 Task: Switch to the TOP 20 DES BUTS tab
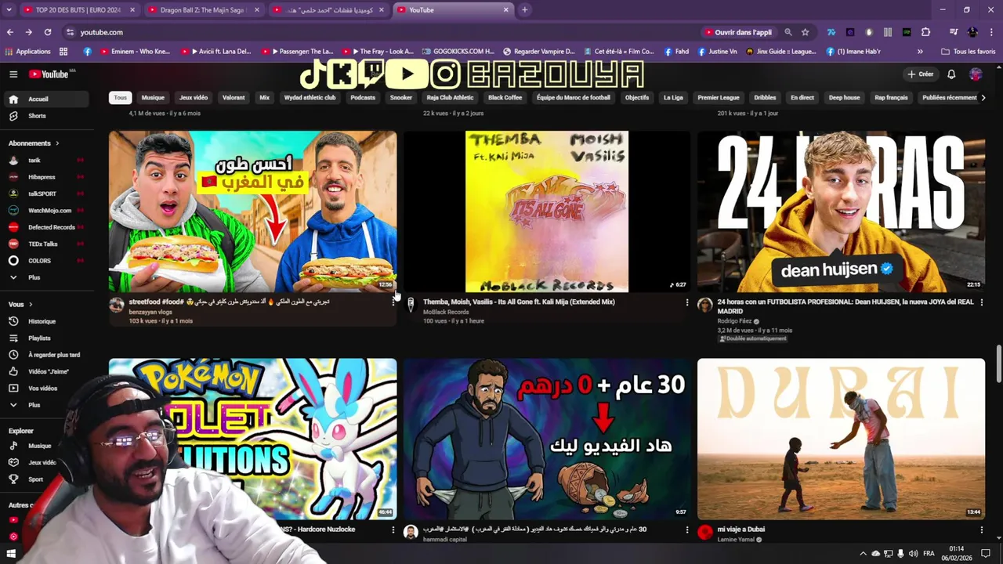coord(78,10)
